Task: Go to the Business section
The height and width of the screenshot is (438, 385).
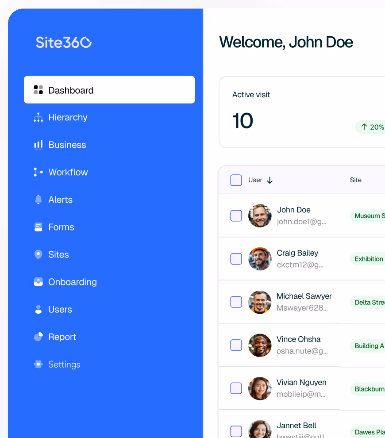Action: 109,145
